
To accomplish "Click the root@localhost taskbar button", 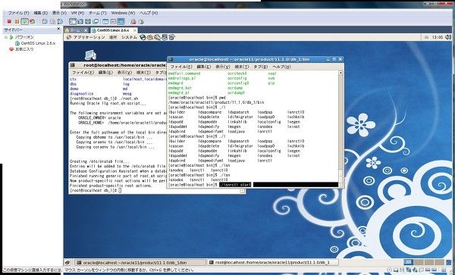I will [x=272, y=263].
